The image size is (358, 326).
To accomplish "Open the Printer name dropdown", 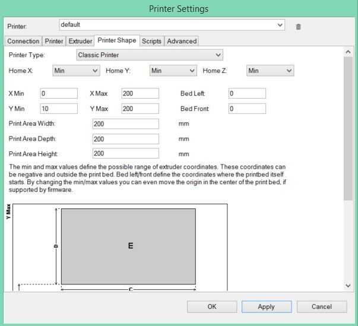I will coord(172,25).
